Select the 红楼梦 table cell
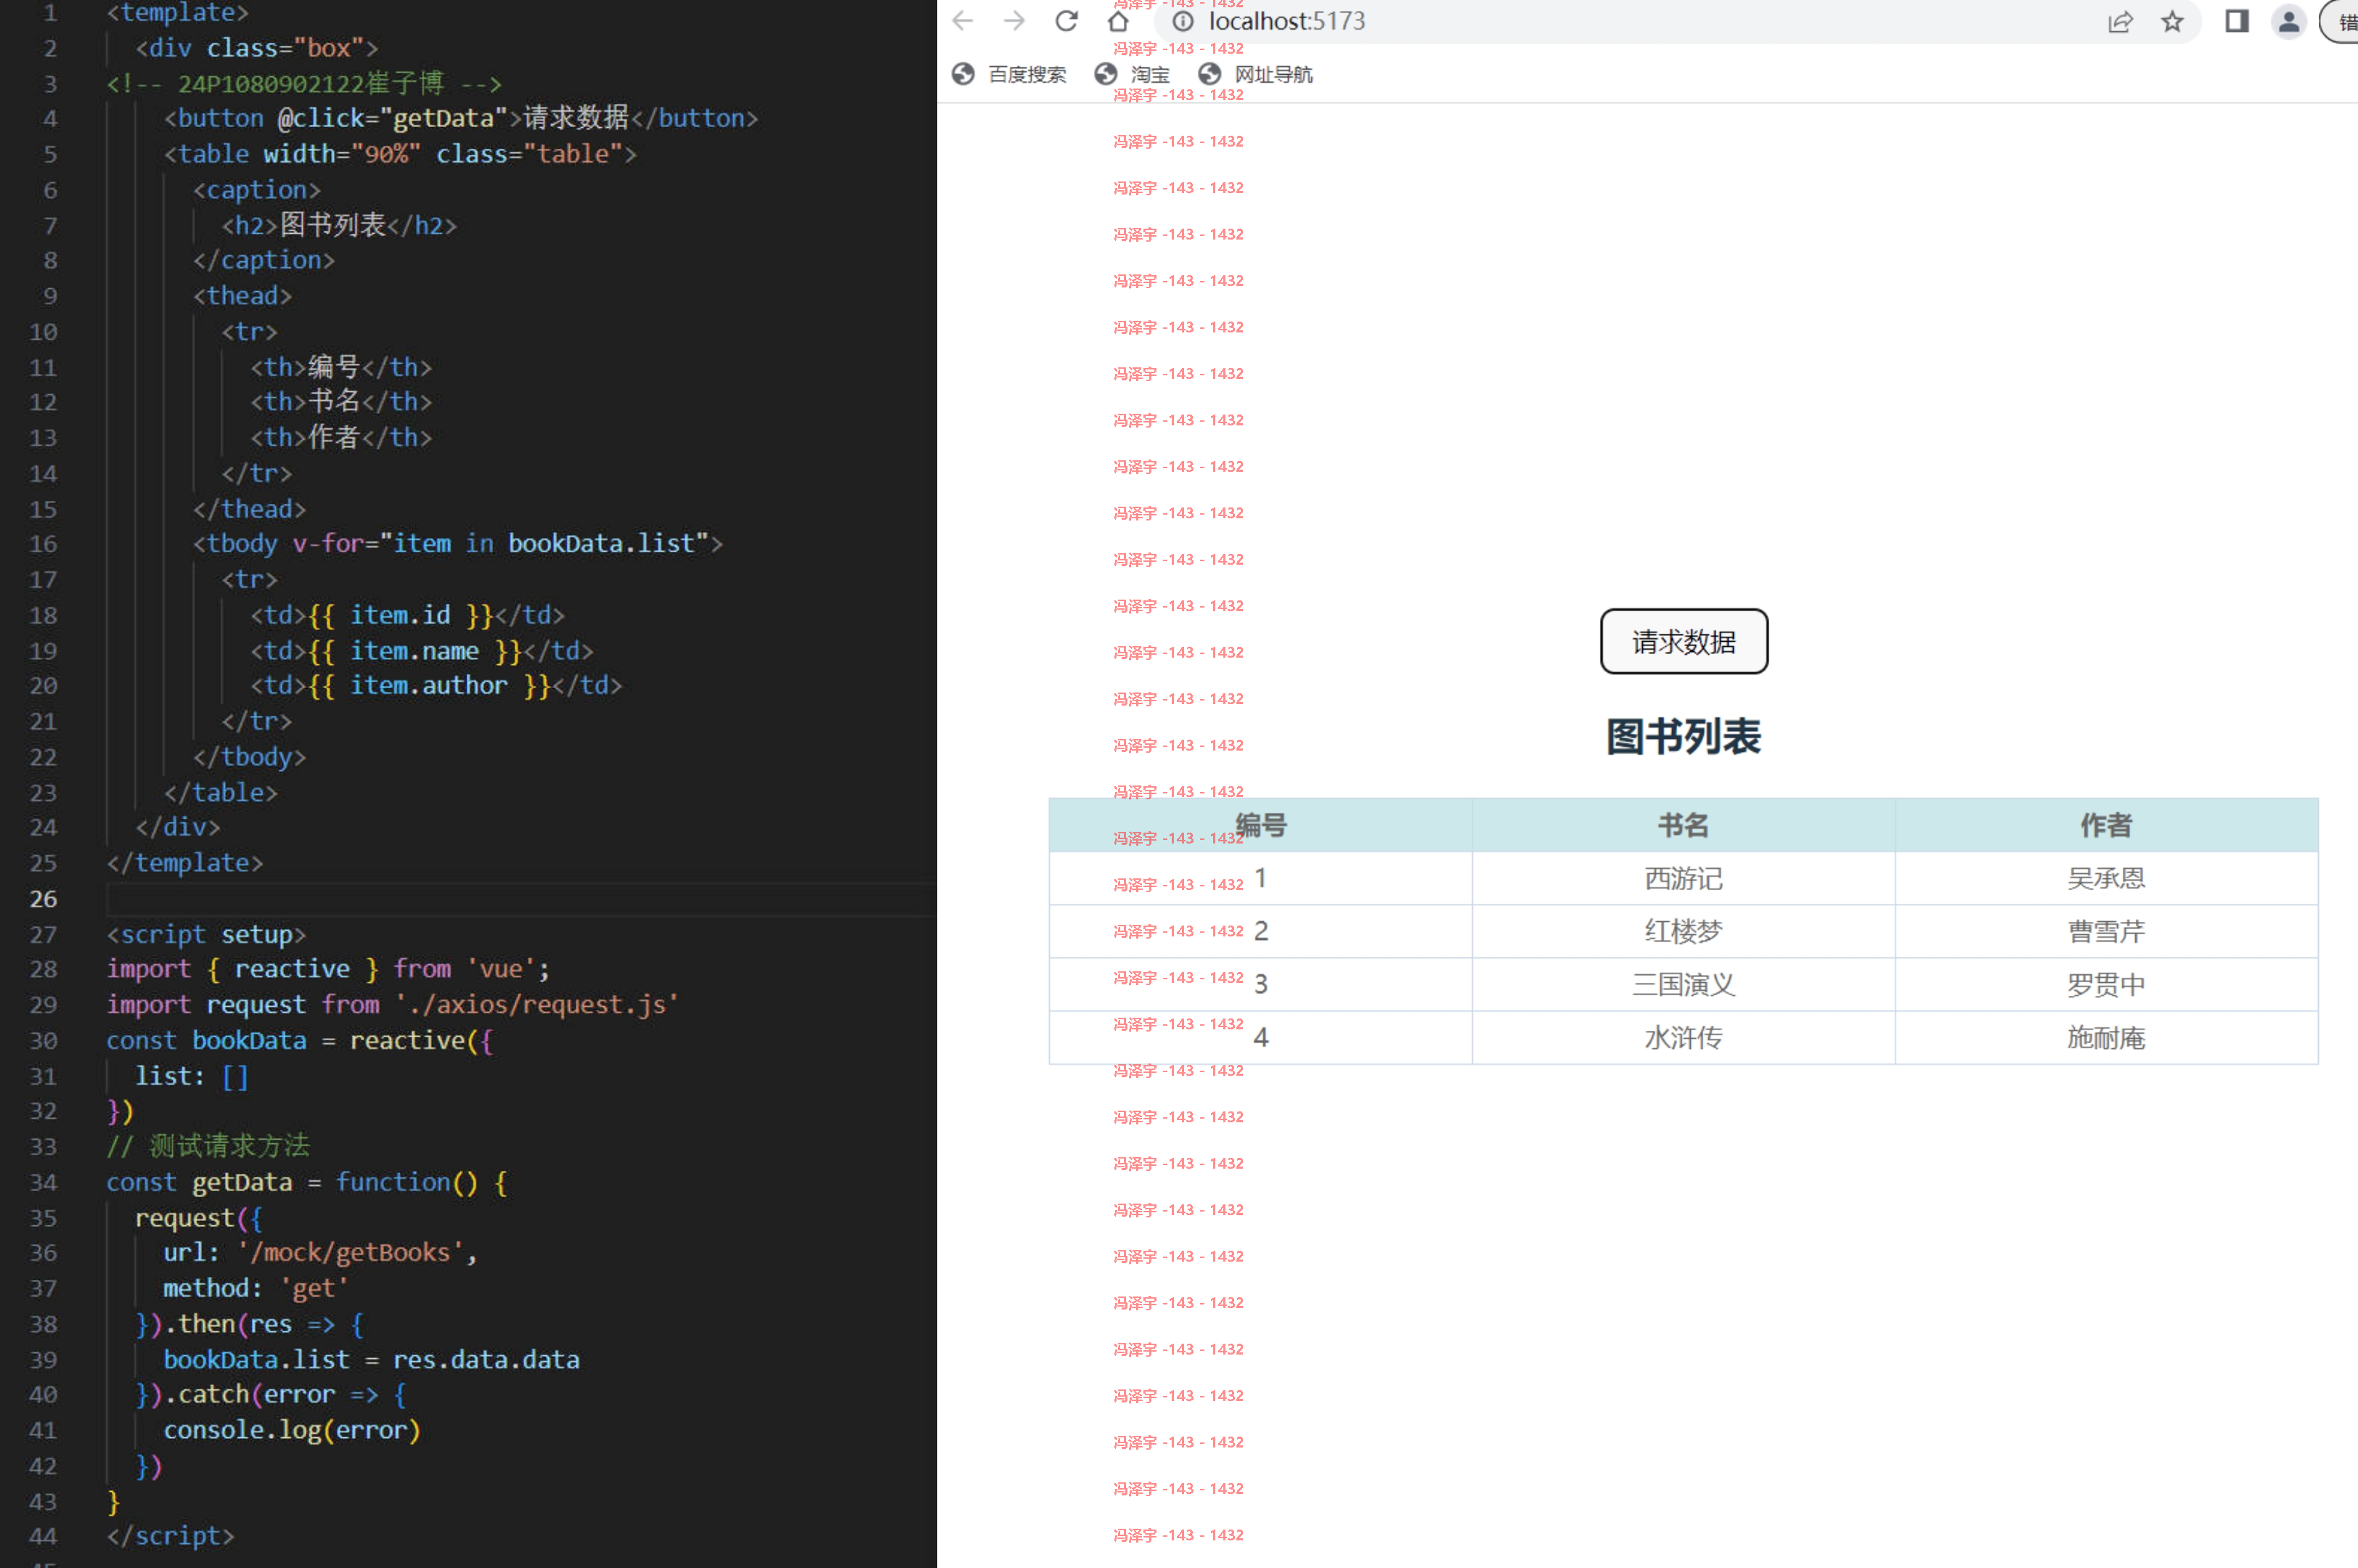The image size is (2358, 1568). (x=1683, y=931)
